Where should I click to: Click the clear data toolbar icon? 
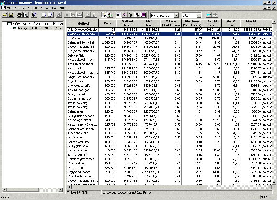point(73,15)
